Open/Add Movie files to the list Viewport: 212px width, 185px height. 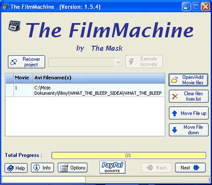tap(188, 80)
